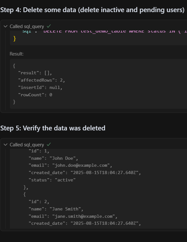Click 'Called sql_query' label under Step 5
The image size is (187, 242).
tap(27, 145)
